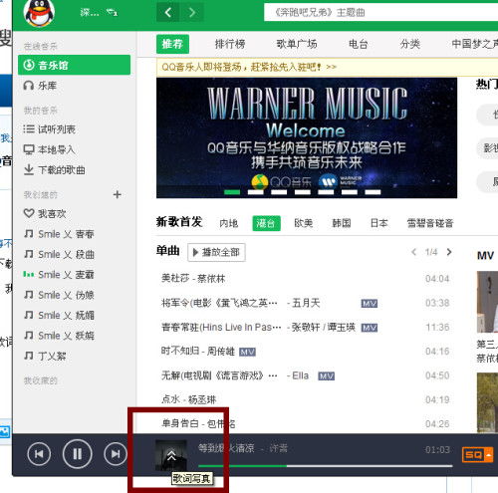Click the previous track button
The image size is (498, 493).
[x=39, y=454]
